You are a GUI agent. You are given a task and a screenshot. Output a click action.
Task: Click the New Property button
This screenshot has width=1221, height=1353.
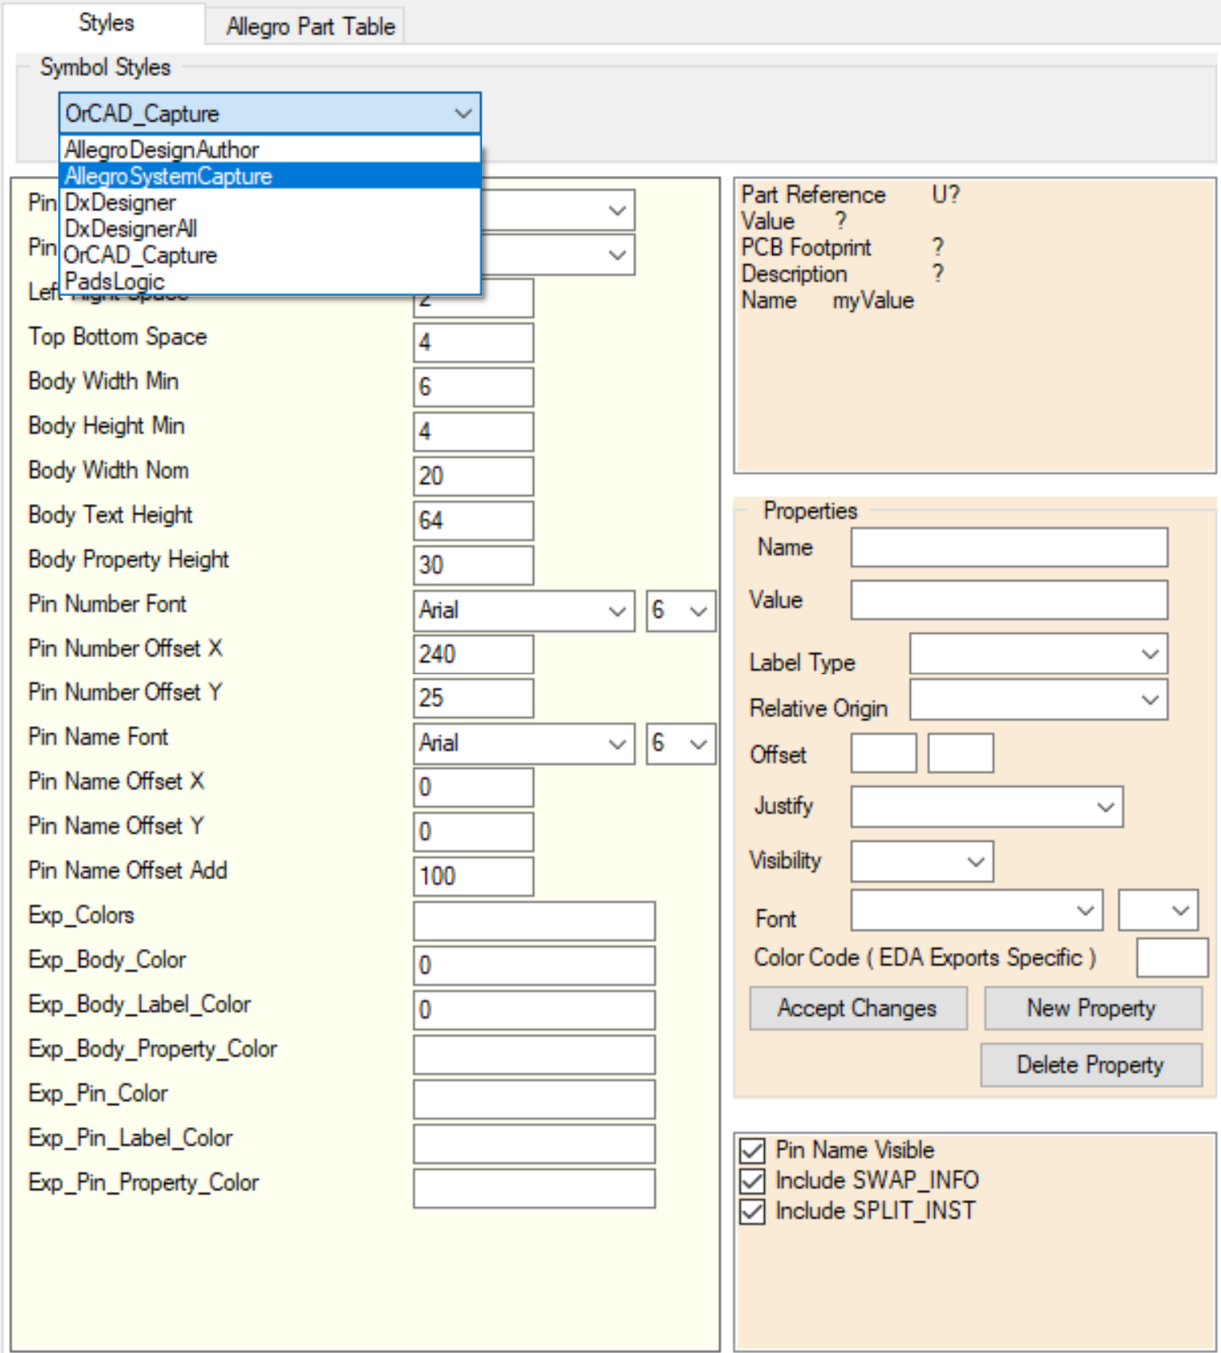(1093, 1008)
